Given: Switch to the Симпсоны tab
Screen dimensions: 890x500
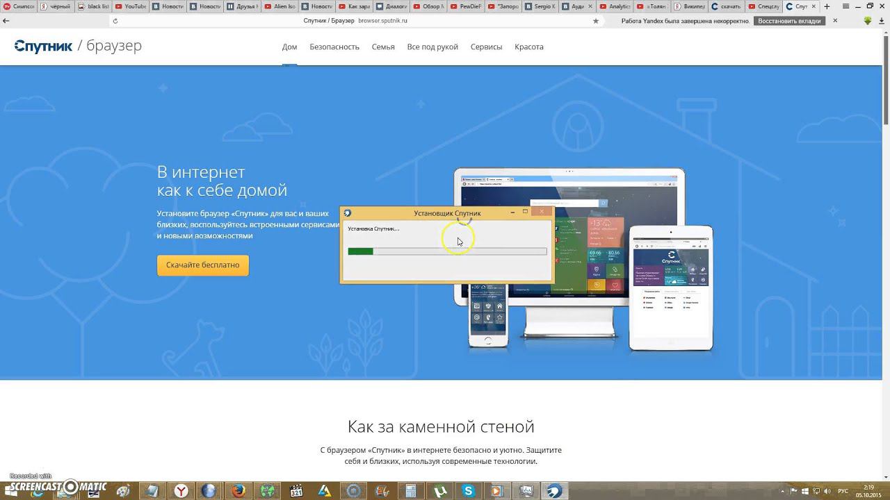Looking at the screenshot, I should [19, 6].
